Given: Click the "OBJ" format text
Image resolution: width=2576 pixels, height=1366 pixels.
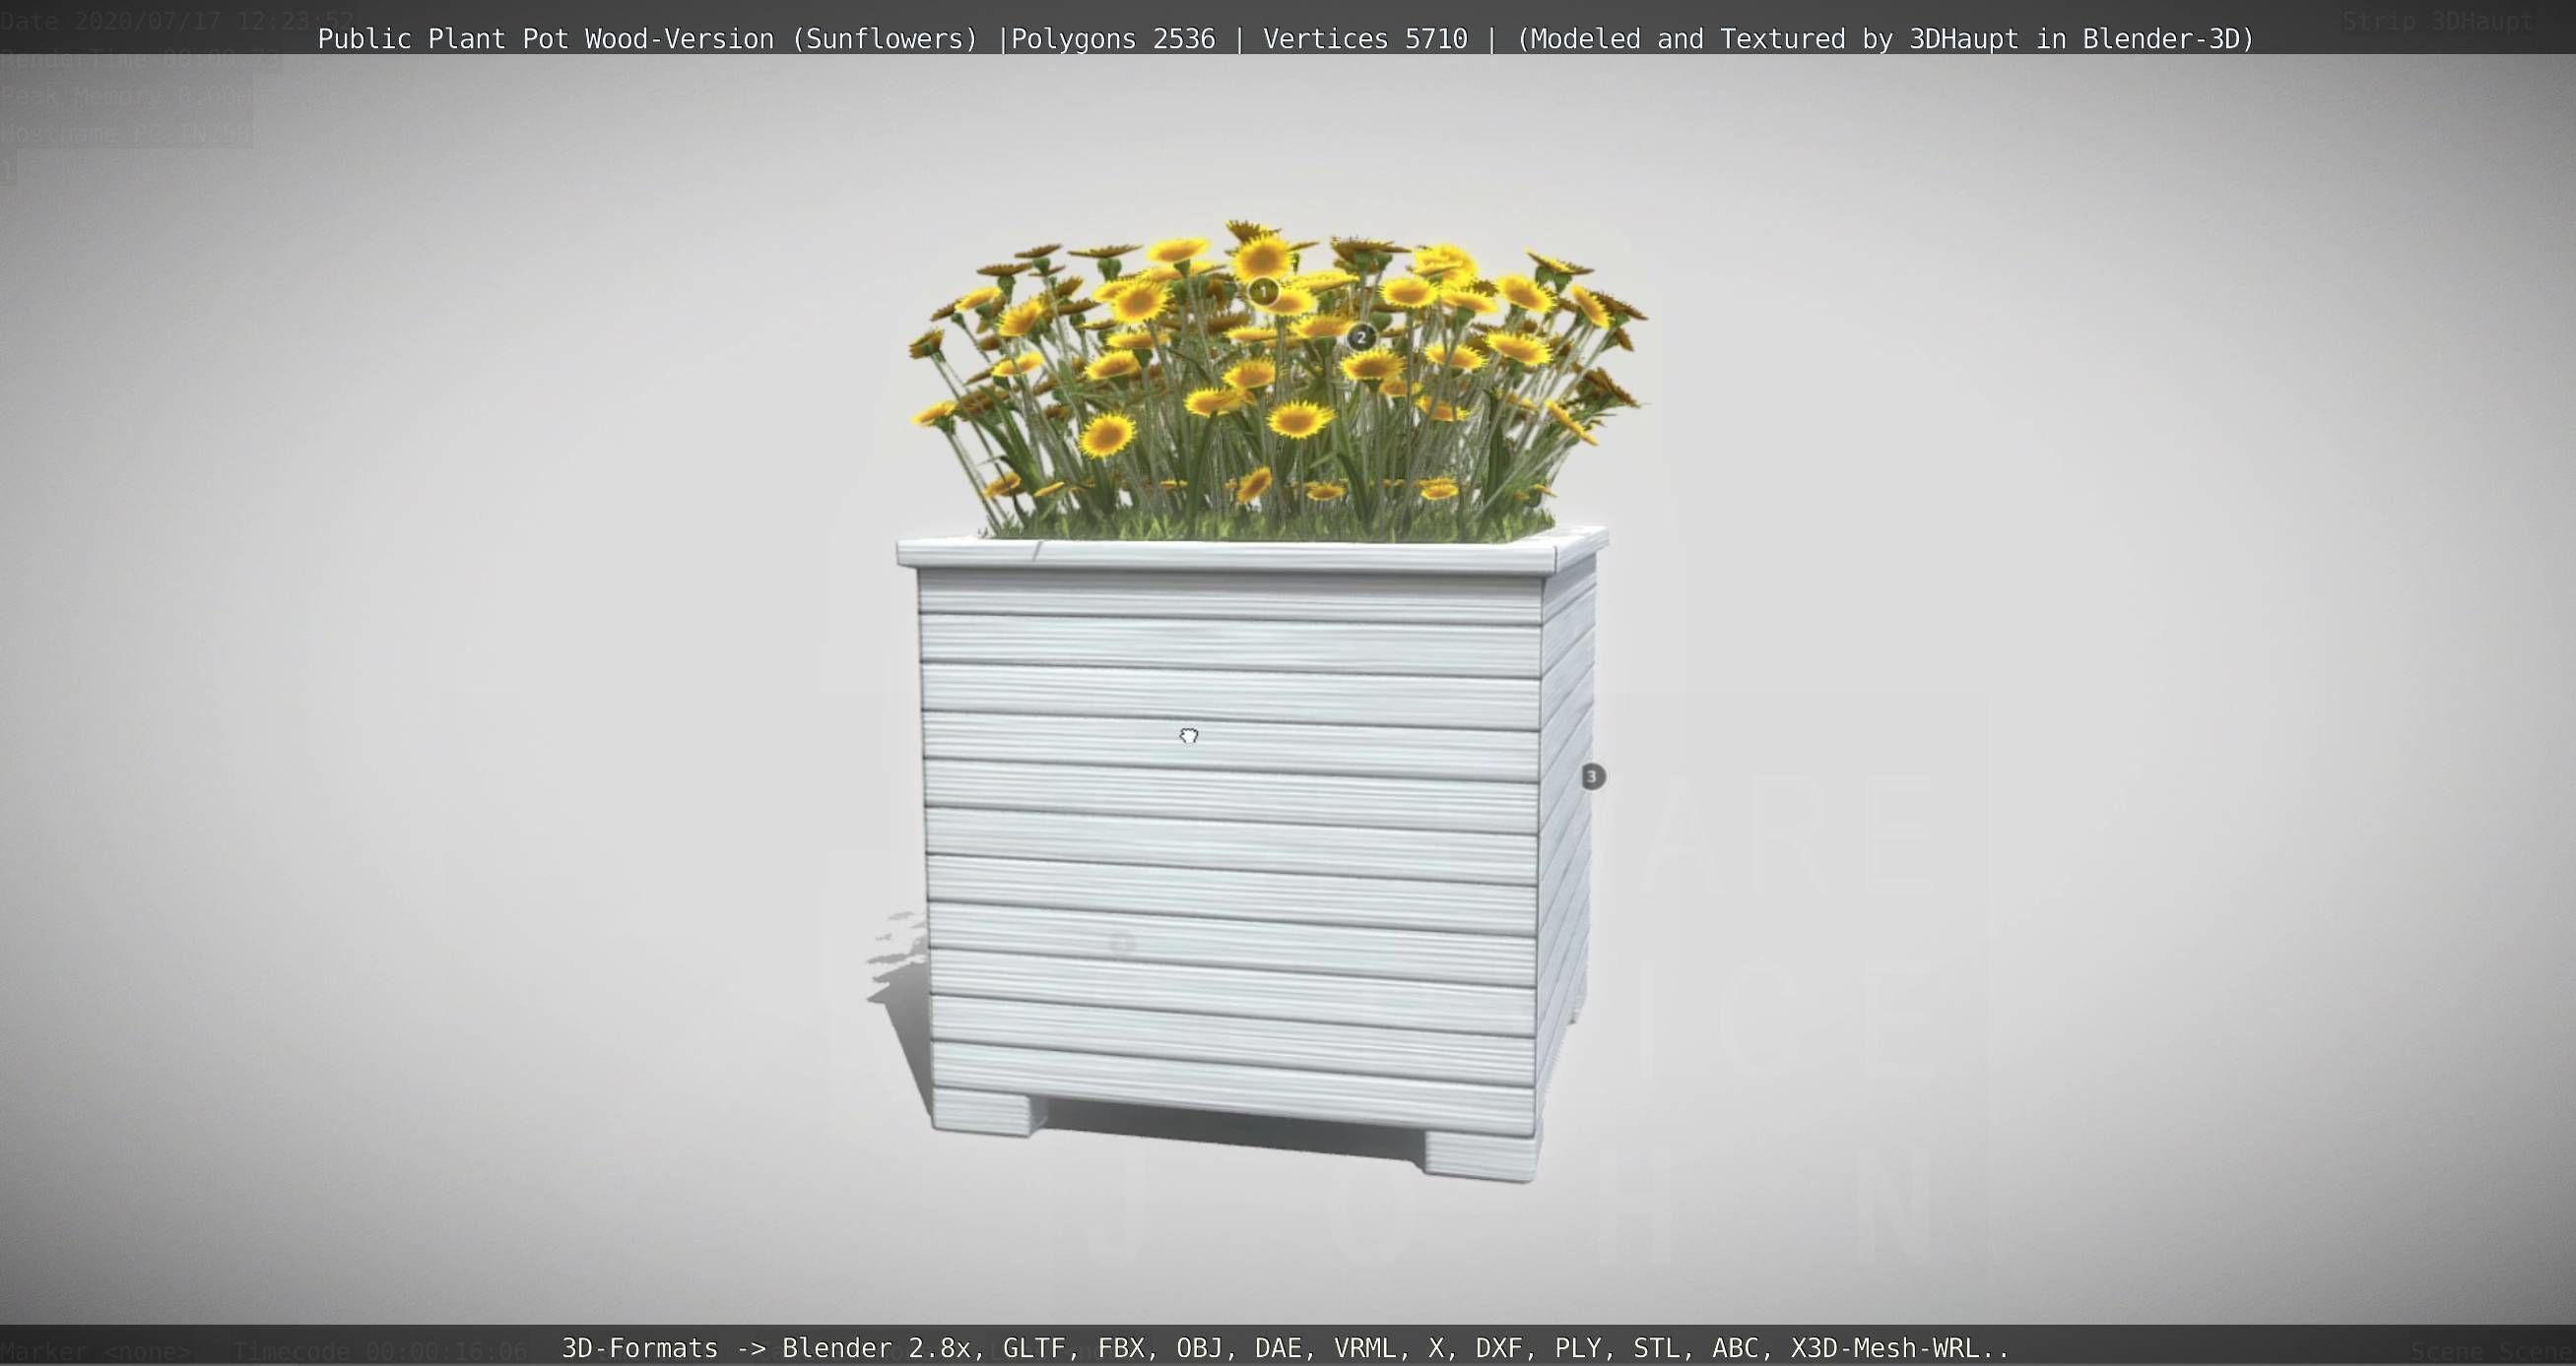Looking at the screenshot, I should point(1200,1348).
